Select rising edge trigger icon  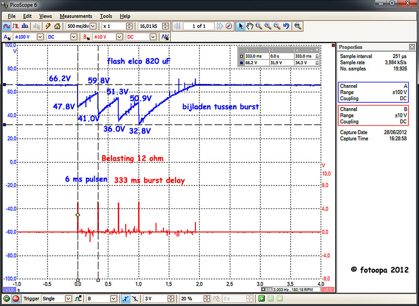tap(125, 299)
